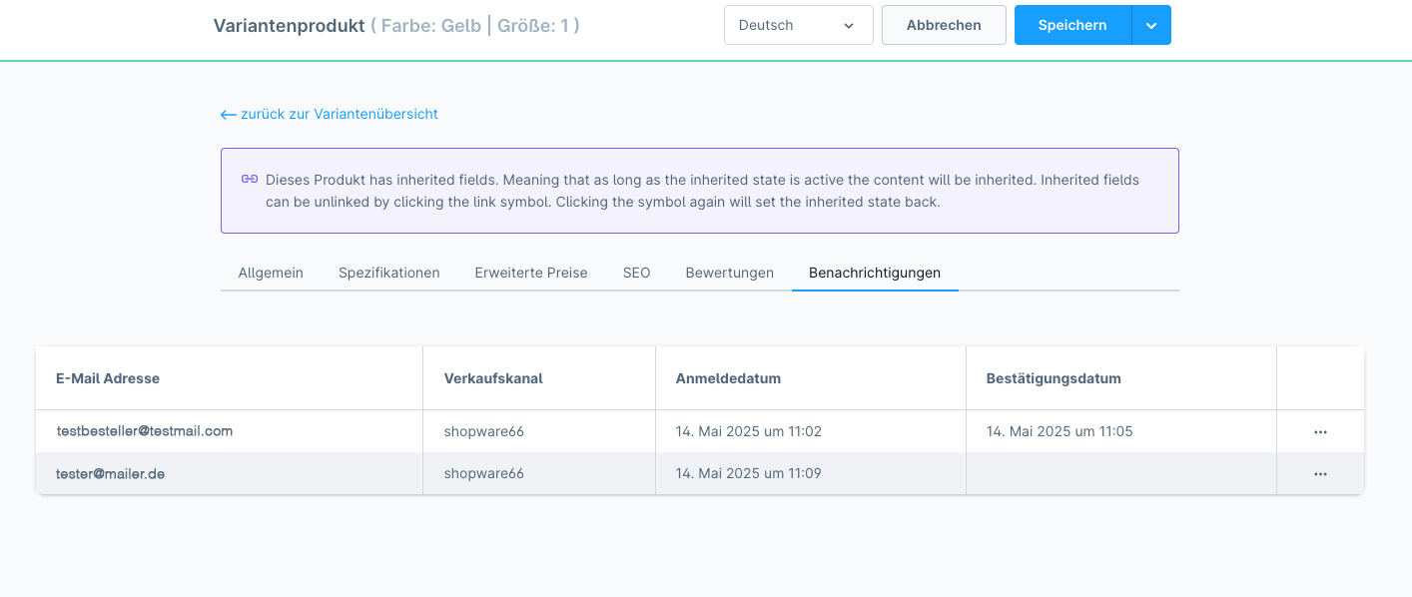
Task: Click back arrow to variant overview
Action: [228, 115]
